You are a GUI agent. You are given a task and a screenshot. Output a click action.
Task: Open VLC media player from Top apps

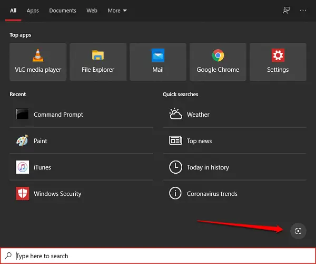[x=38, y=62]
